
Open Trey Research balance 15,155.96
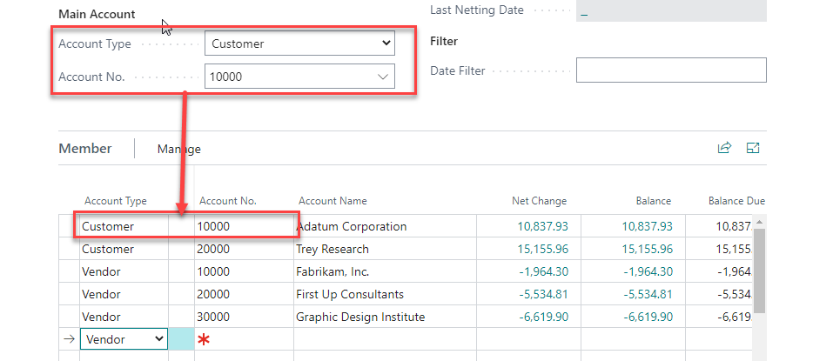(x=646, y=249)
